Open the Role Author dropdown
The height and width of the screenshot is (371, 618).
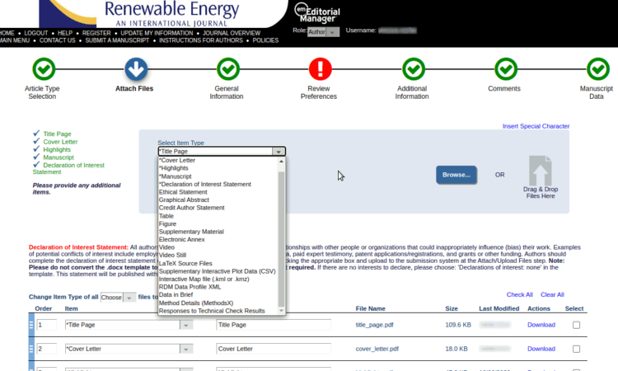point(322,31)
